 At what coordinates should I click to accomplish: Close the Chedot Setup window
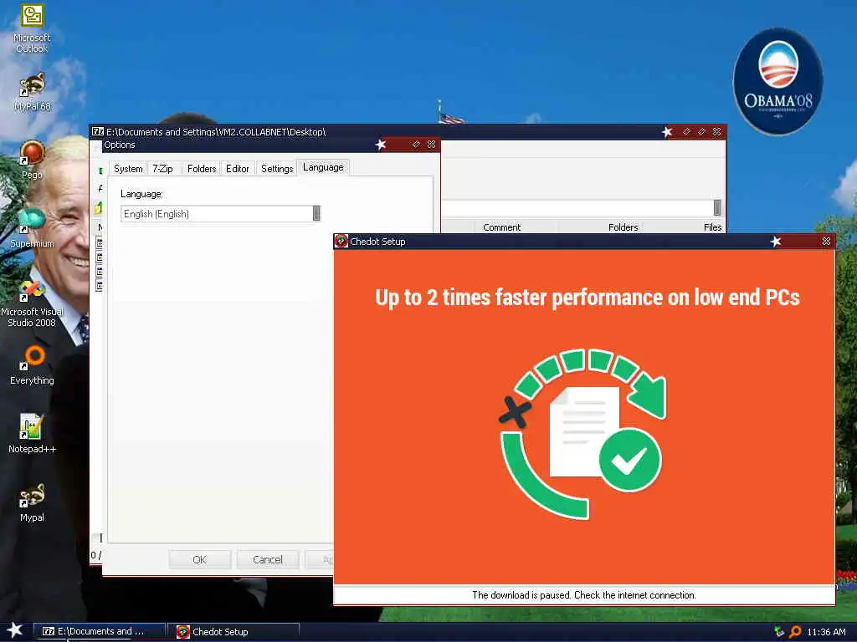click(826, 242)
